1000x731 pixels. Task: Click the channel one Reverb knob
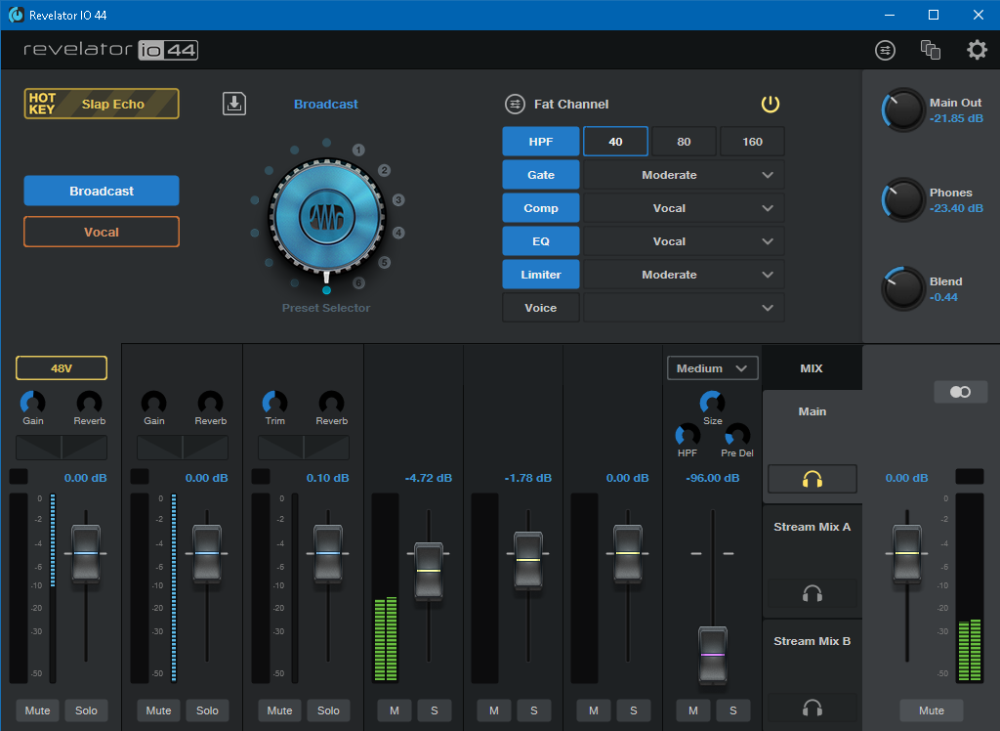tap(89, 403)
